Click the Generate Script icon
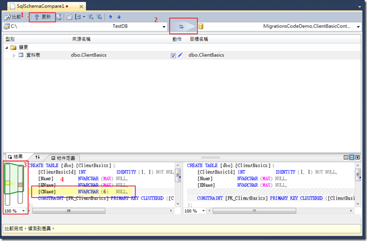This screenshot has height=241, width=367. pos(59,17)
